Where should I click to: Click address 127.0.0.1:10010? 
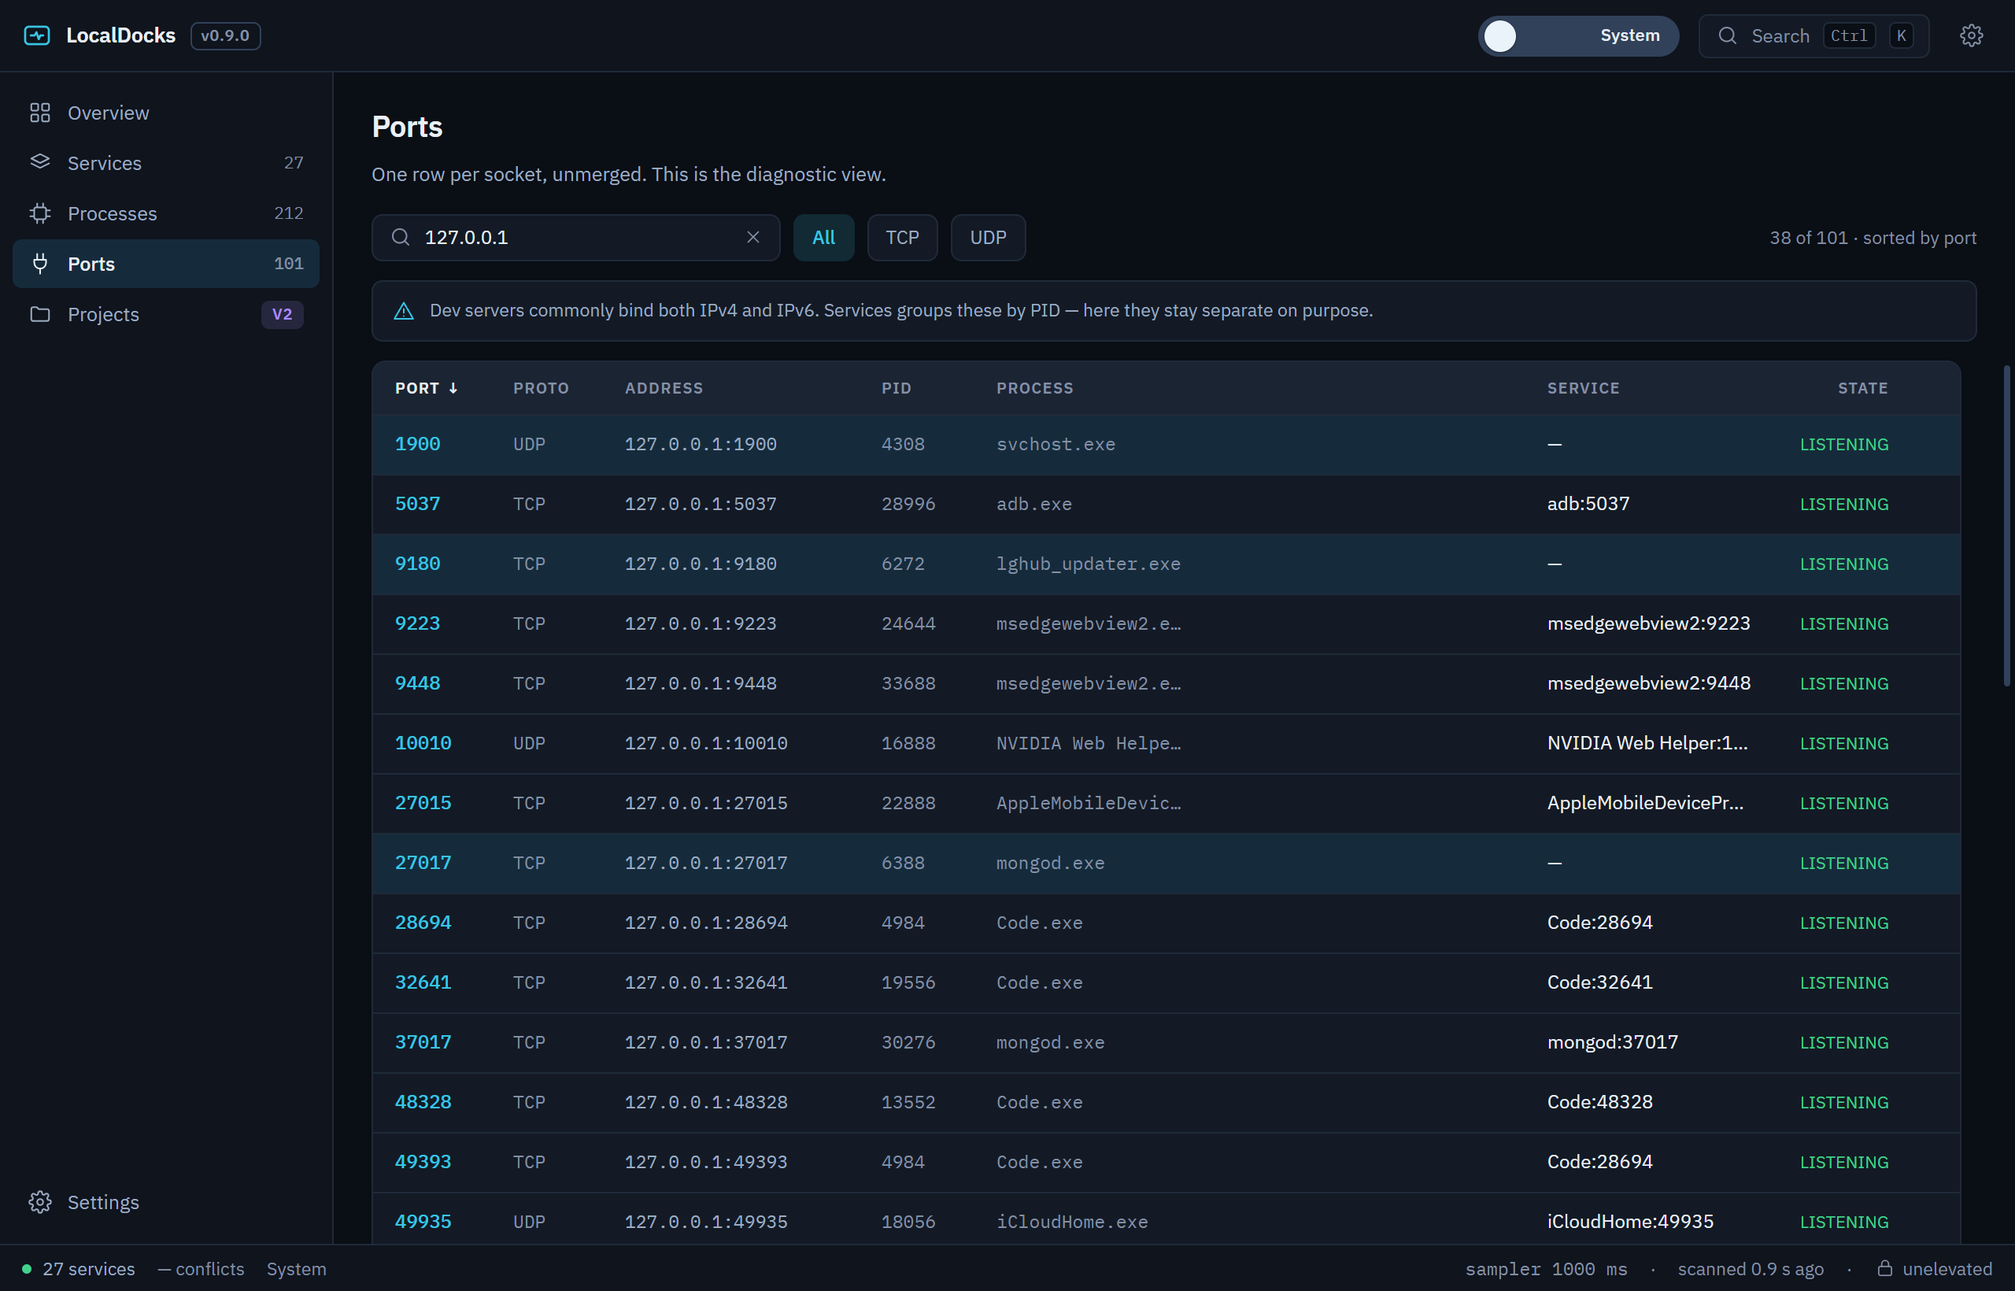(x=706, y=743)
